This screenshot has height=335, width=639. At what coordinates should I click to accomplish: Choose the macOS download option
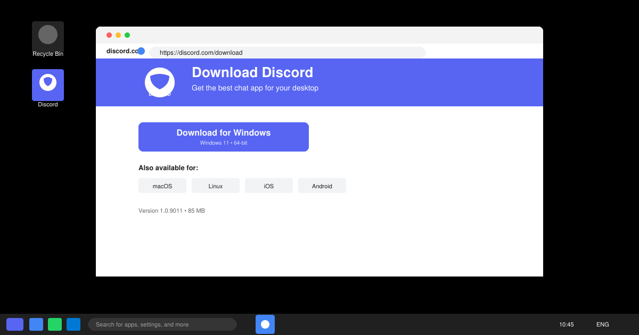point(162,186)
